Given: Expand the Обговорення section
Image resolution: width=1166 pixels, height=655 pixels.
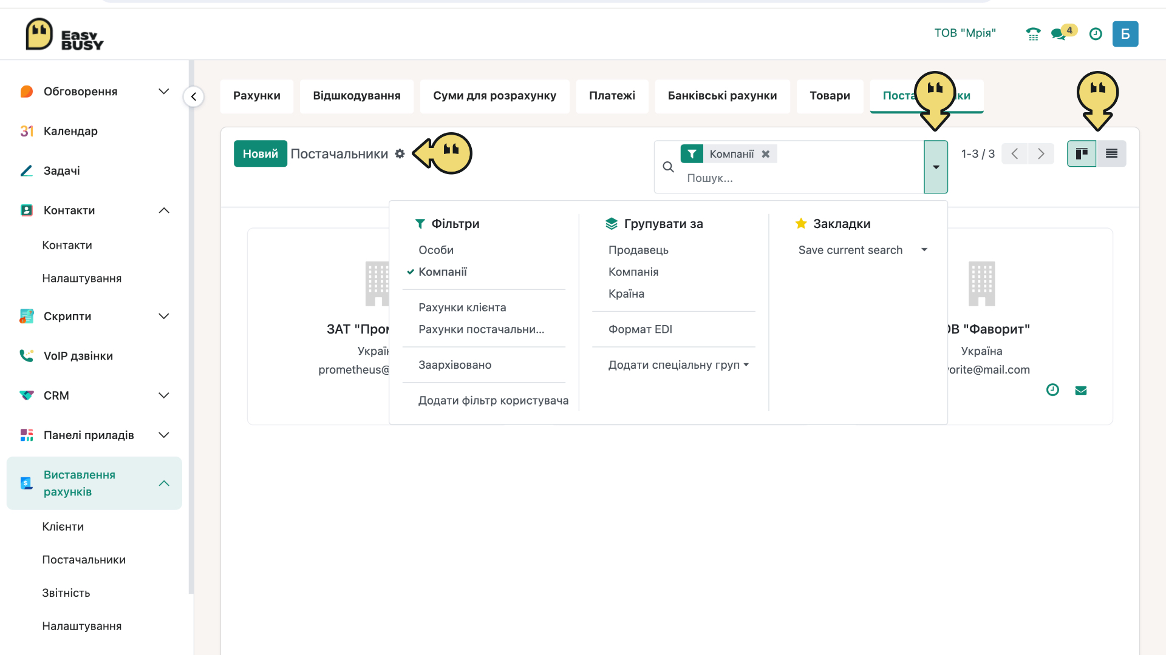Looking at the screenshot, I should (163, 92).
